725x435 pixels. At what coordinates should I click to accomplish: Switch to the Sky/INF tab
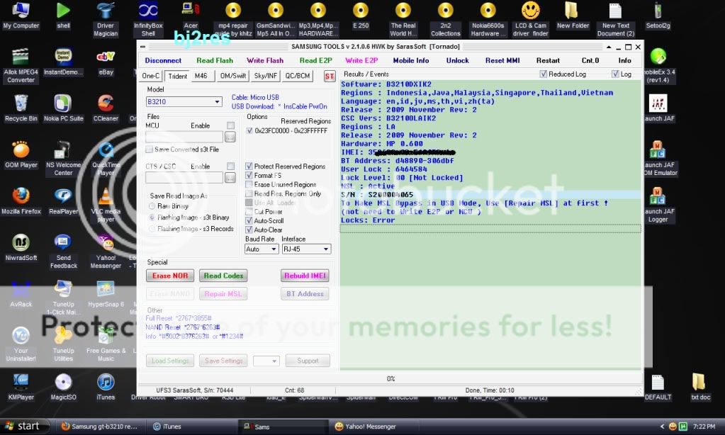click(x=265, y=76)
